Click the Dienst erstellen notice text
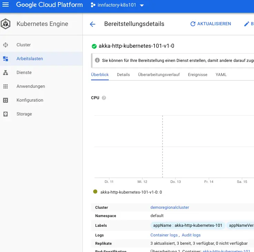Screen dimensions: 254x252 pos(178,60)
